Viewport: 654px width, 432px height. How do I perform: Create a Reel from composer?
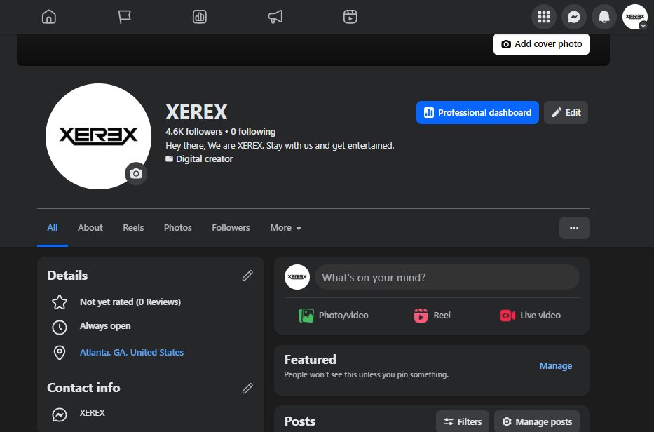tap(432, 316)
